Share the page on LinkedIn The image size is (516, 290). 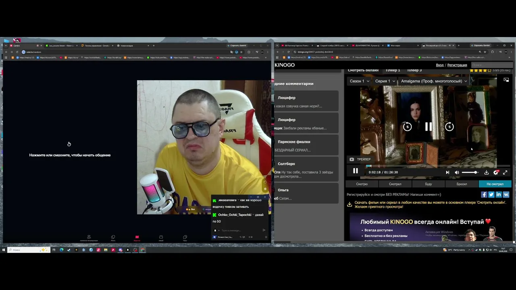[x=499, y=195]
